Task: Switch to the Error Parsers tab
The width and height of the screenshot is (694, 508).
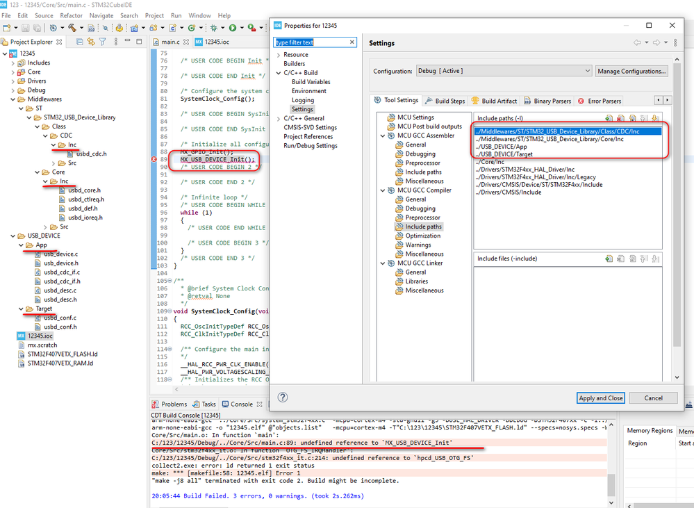Action: tap(600, 101)
